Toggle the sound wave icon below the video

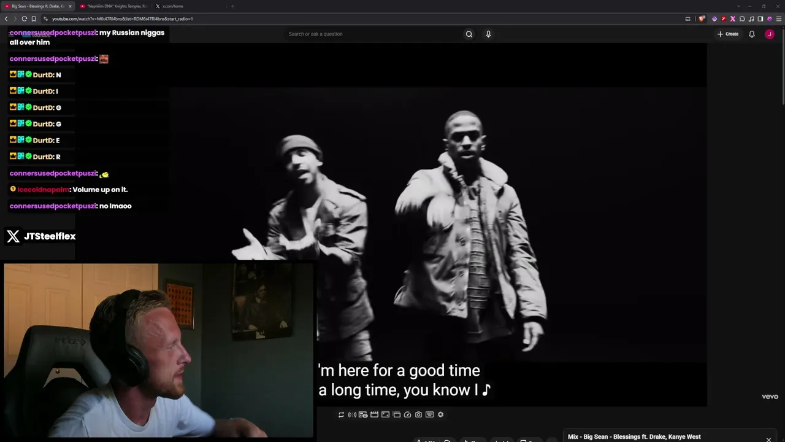click(x=352, y=415)
